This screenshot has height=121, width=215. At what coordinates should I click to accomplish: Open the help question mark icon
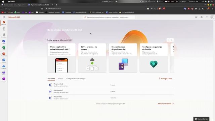(x=207, y=17)
